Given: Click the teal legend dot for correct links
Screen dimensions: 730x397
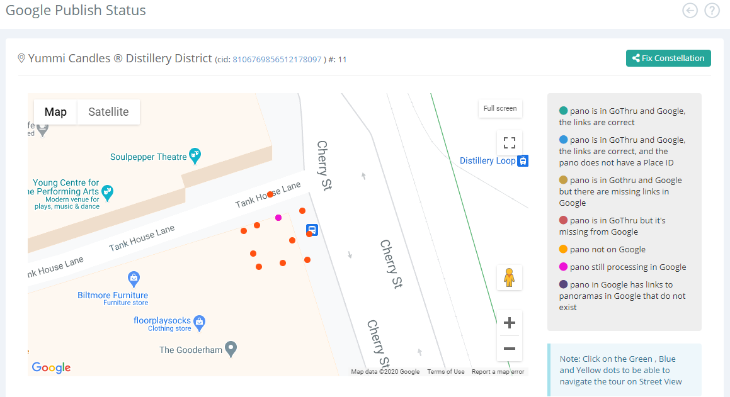Looking at the screenshot, I should coord(563,111).
